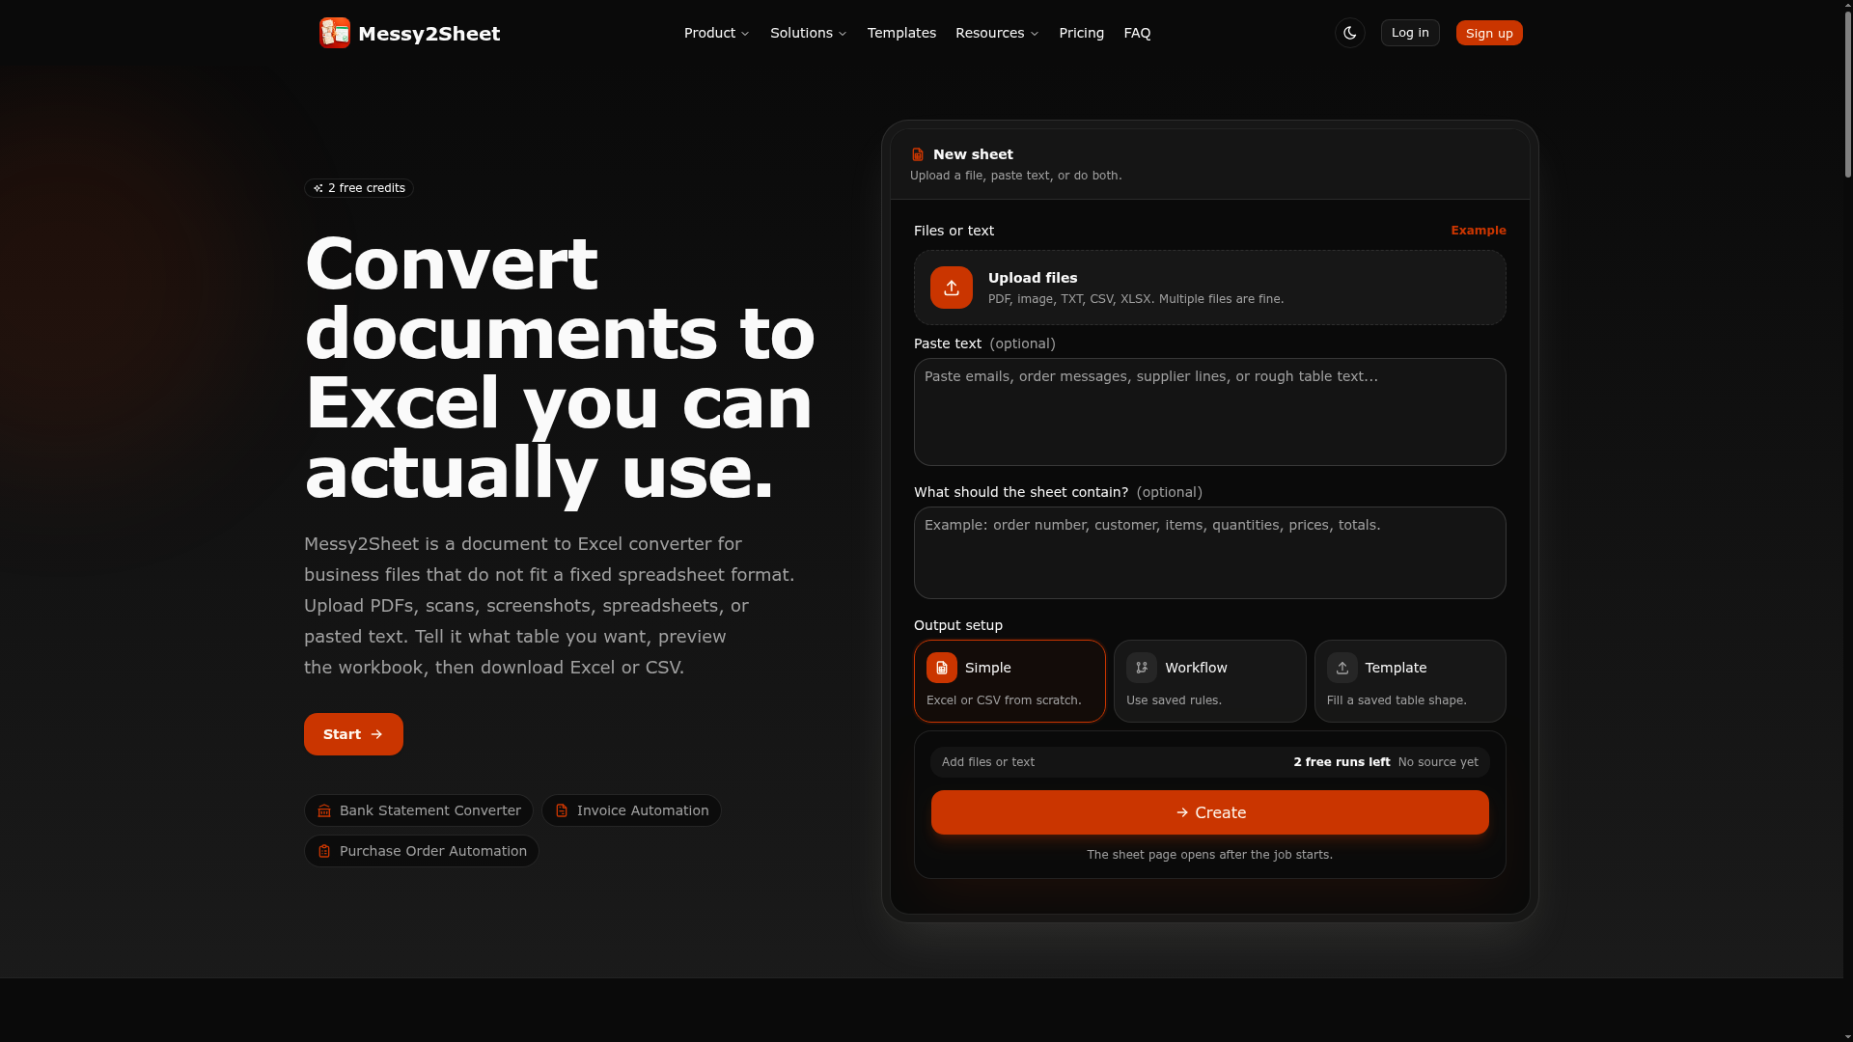The image size is (1853, 1042).
Task: Click the 2 free credits badge
Action: (x=359, y=188)
